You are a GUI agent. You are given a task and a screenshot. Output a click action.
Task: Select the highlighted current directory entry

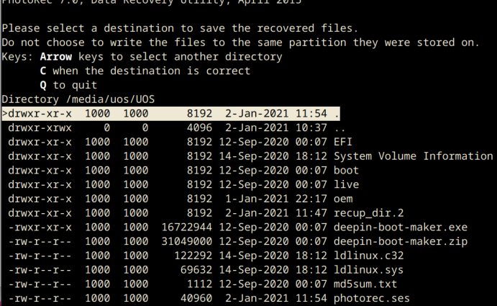(x=171, y=114)
